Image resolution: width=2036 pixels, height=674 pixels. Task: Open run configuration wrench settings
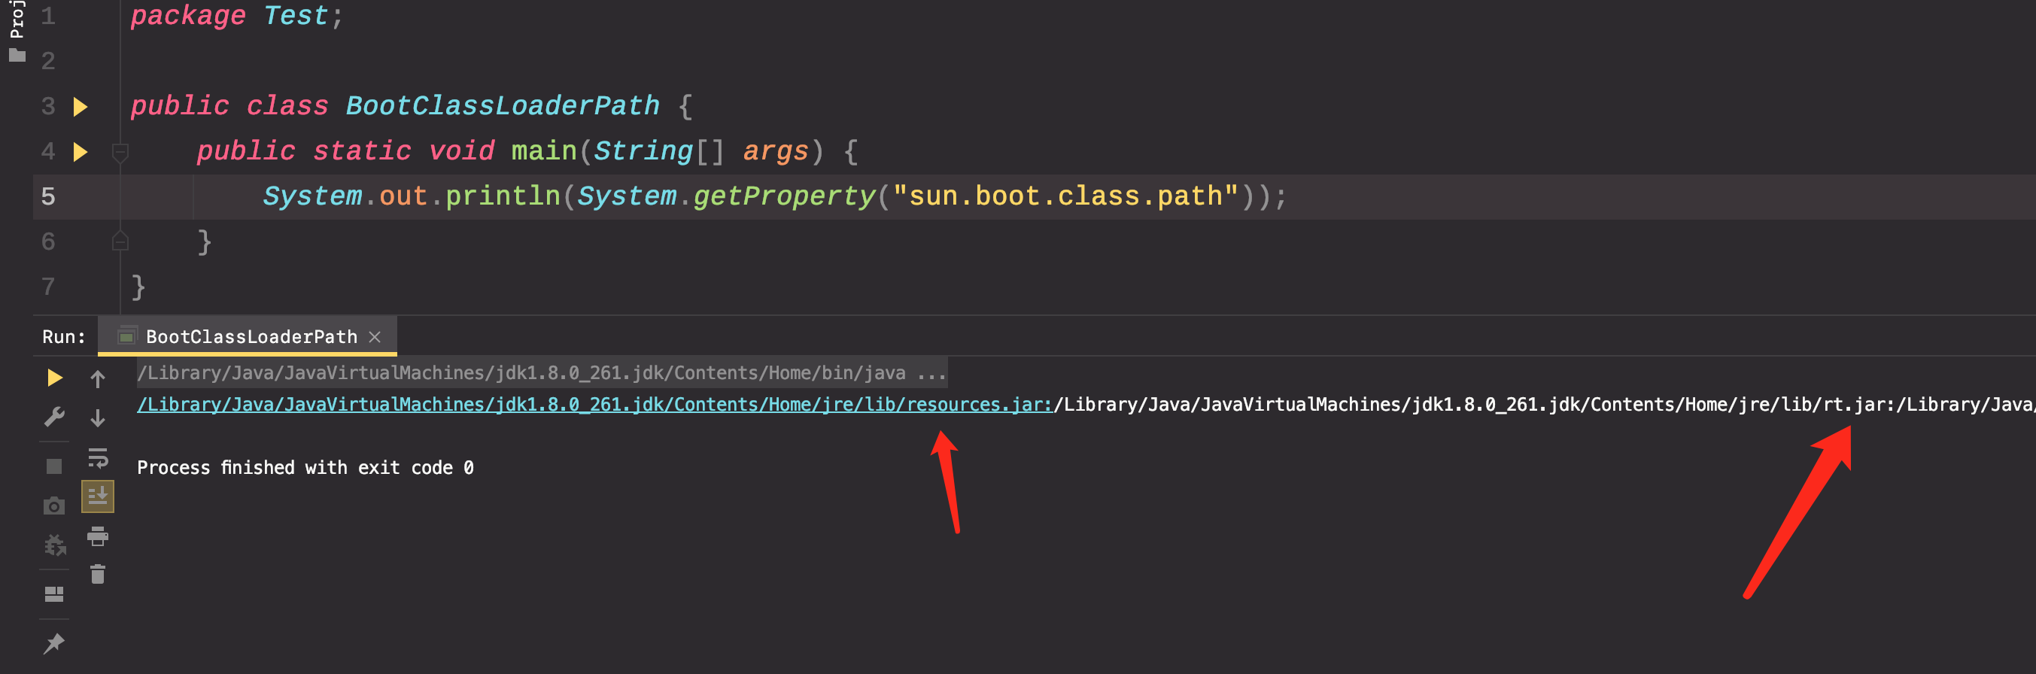point(53,417)
